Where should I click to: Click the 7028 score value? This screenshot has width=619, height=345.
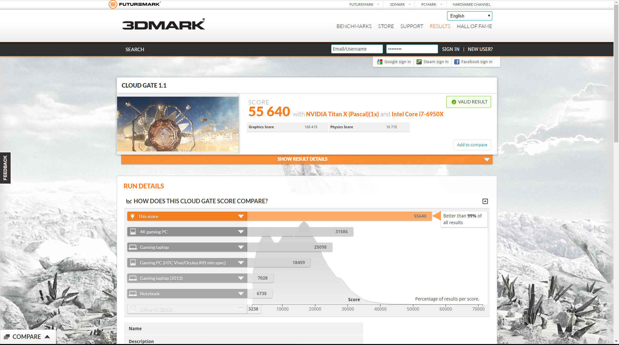click(262, 278)
